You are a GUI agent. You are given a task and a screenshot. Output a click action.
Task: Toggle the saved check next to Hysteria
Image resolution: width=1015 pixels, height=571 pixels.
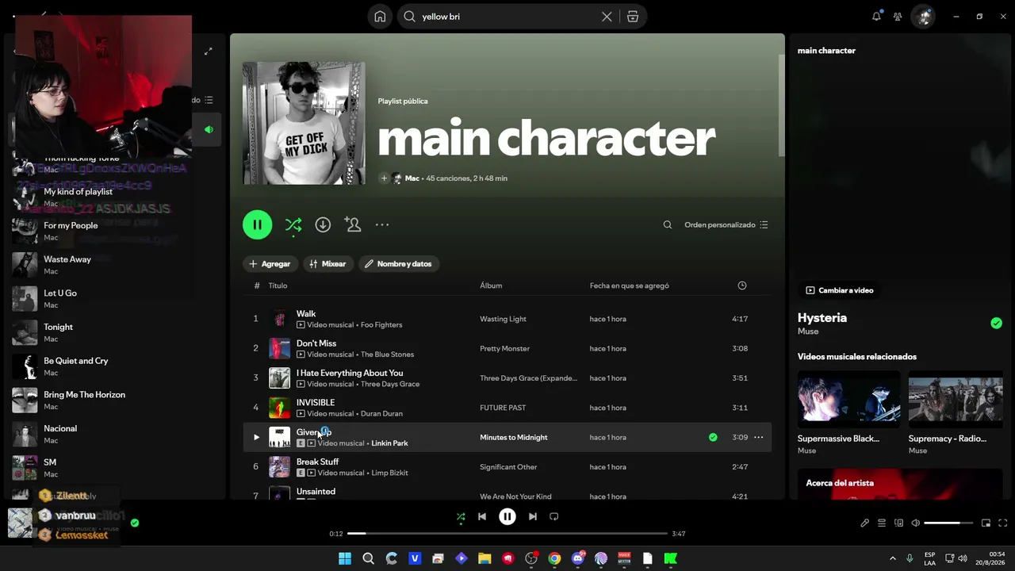coord(996,323)
